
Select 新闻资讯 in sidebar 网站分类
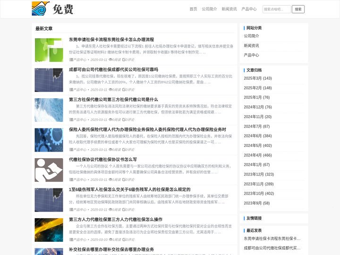point(251,45)
